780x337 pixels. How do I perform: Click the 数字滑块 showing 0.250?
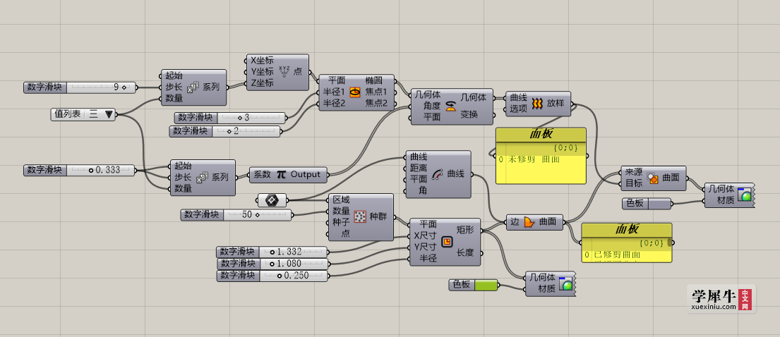pyautogui.click(x=272, y=276)
